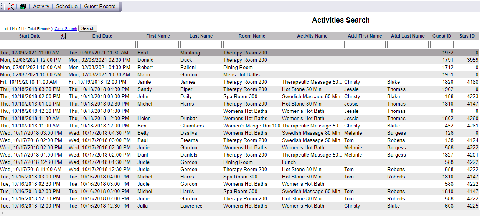Click the last name Daily
The width and height of the screenshot is (480, 218).
186,96
